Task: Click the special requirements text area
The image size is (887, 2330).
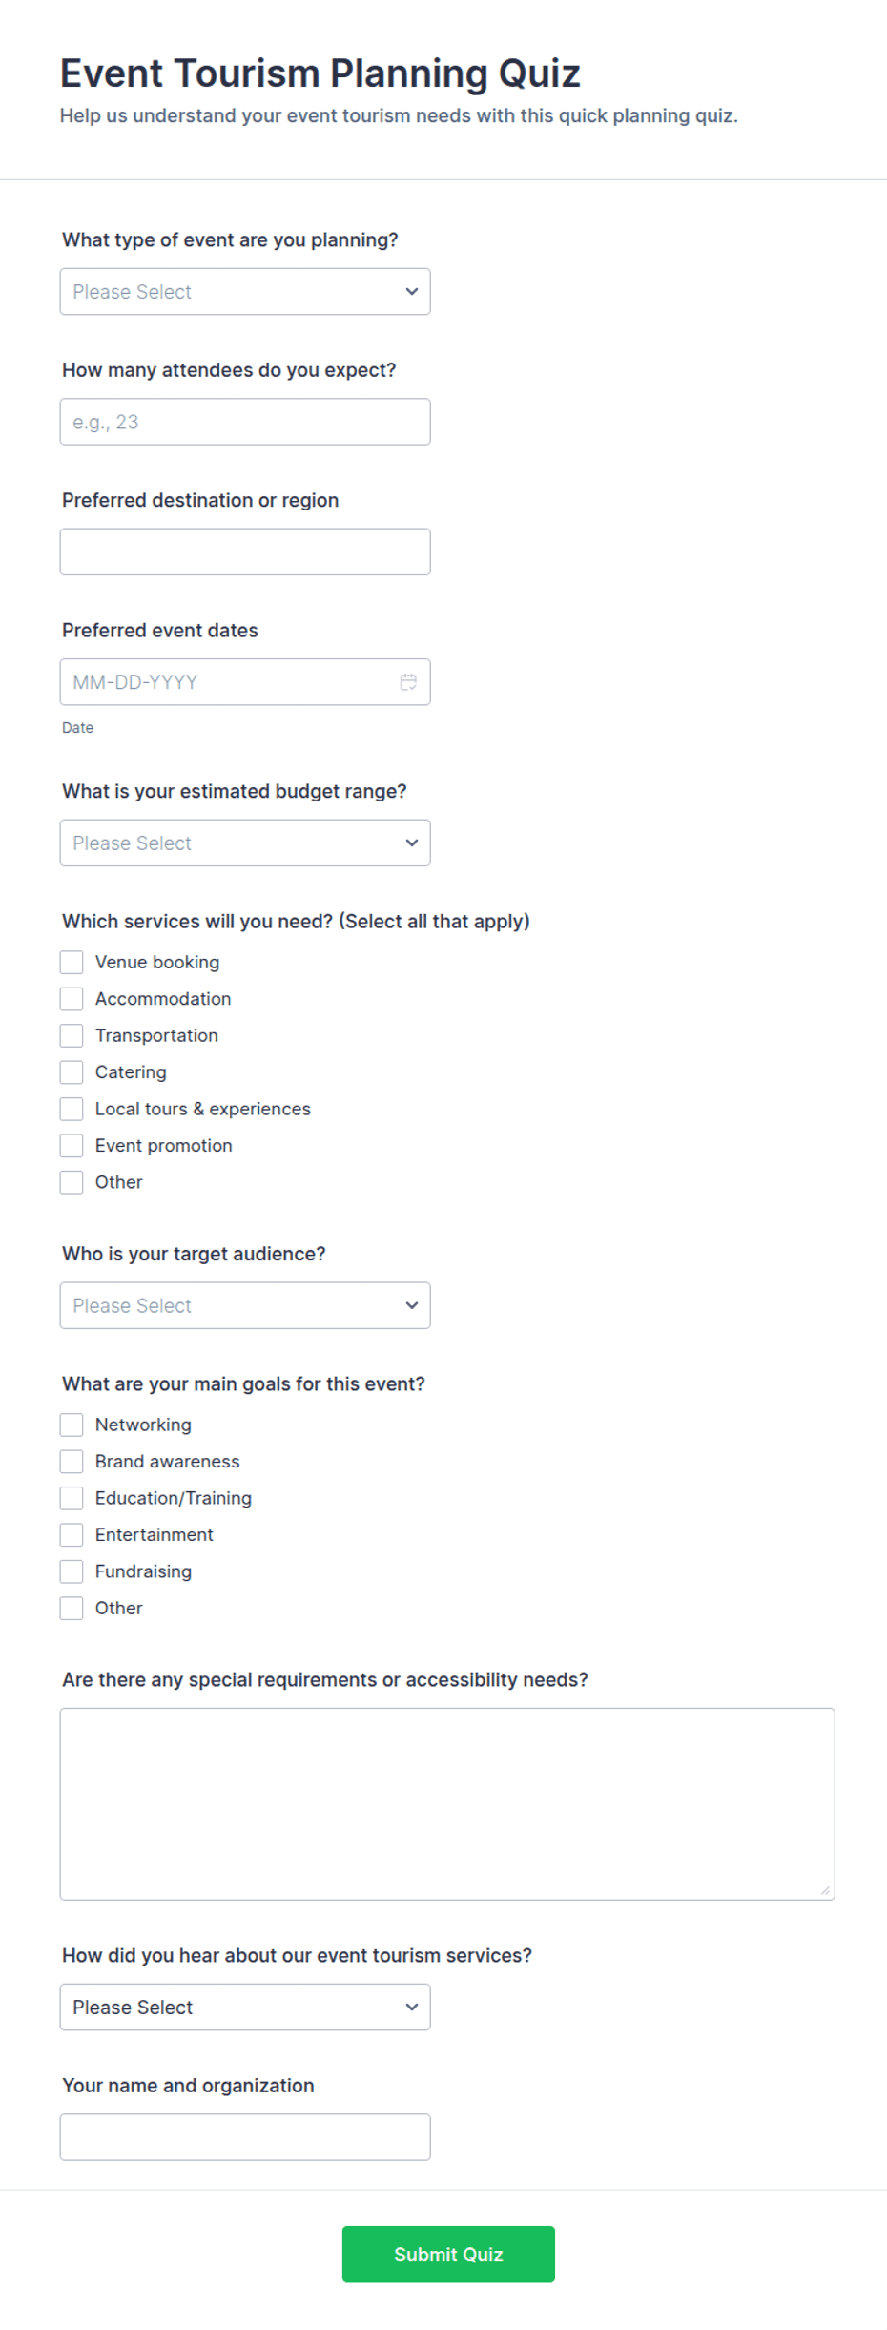Action: pyautogui.click(x=447, y=1803)
